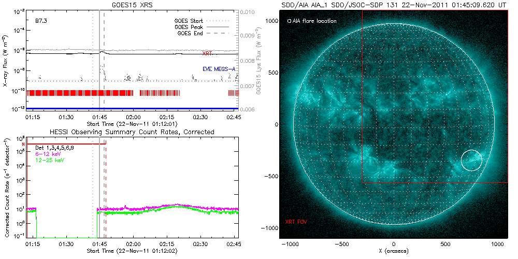Click the X (arcsecs) axis label

[394, 251]
